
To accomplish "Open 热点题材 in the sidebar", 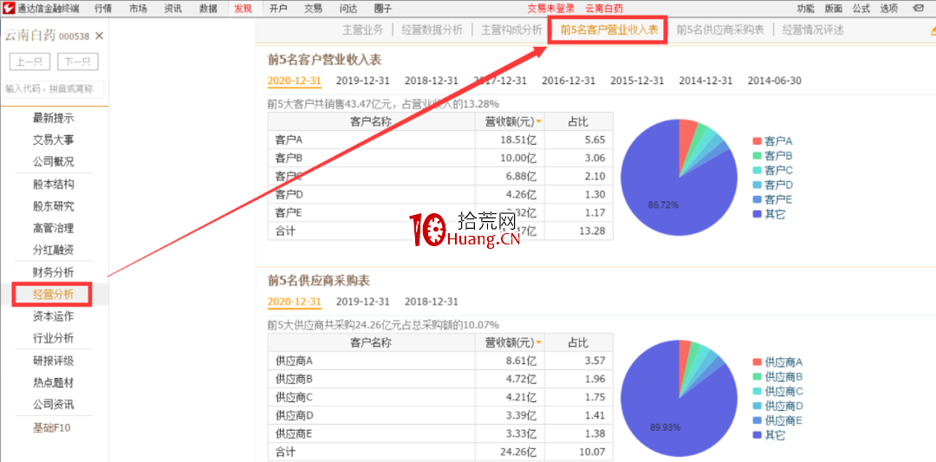I will click(x=54, y=382).
